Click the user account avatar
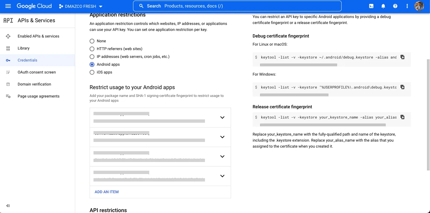The width and height of the screenshot is (430, 213). coord(419,6)
